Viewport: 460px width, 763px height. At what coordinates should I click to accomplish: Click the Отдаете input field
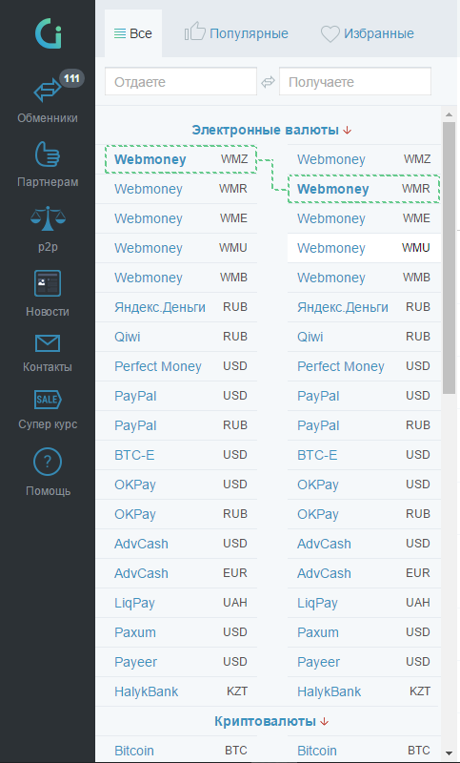click(181, 82)
